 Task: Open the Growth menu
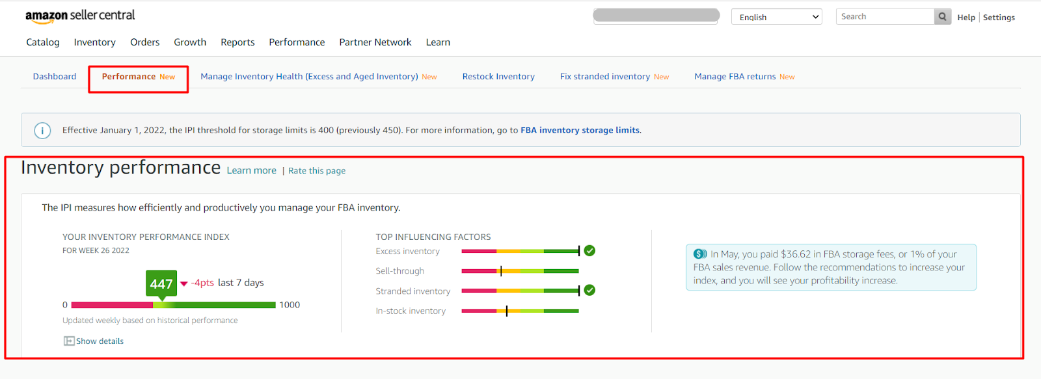tap(190, 42)
